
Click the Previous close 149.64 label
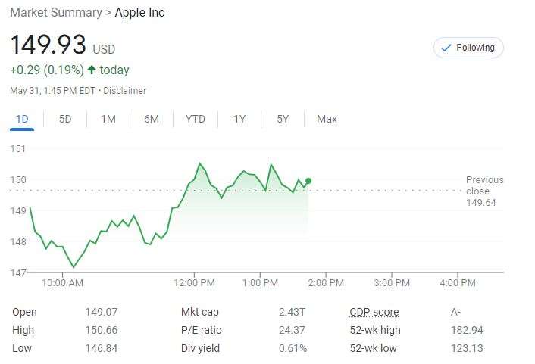tap(484, 191)
